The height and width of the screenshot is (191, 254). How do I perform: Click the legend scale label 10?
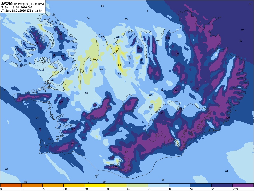coord(23,189)
